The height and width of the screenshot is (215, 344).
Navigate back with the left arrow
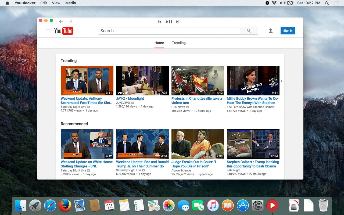click(x=61, y=21)
